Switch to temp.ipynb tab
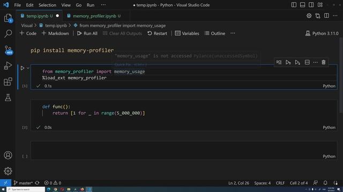 [39, 16]
